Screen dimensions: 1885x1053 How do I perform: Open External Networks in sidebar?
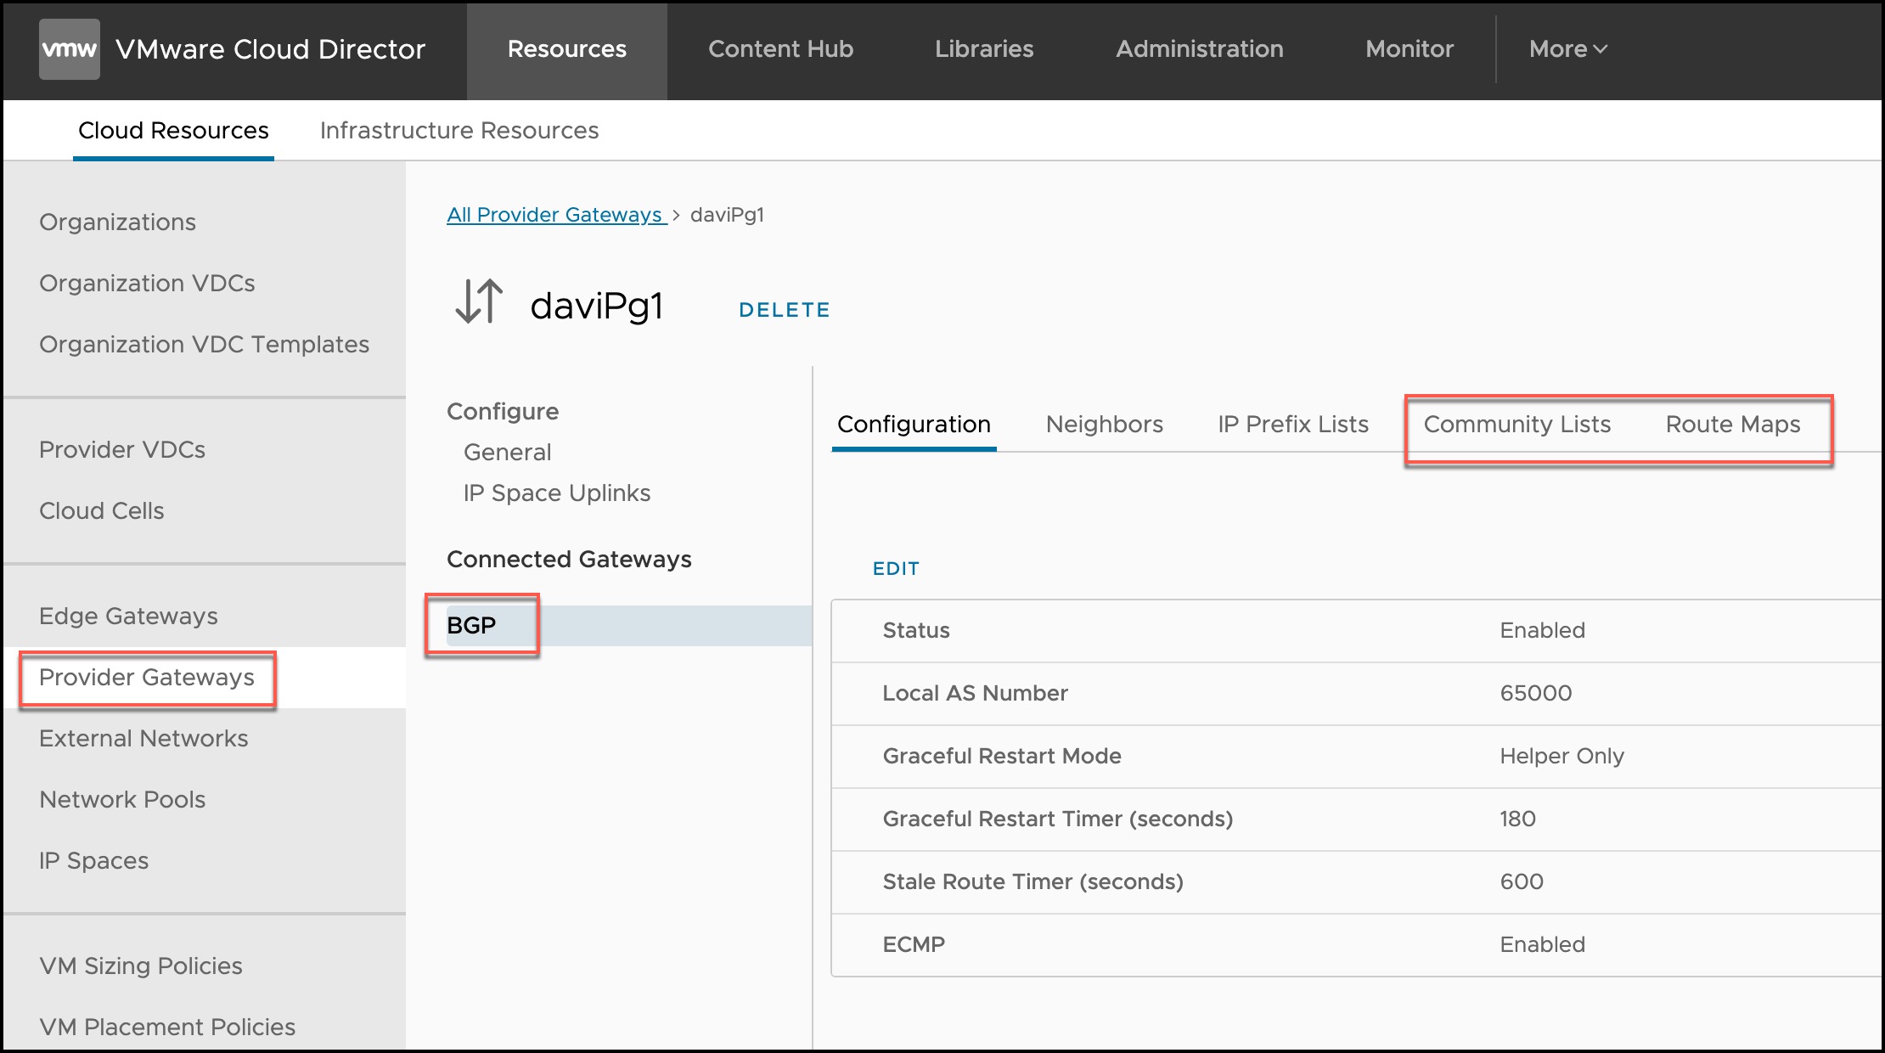coord(143,738)
